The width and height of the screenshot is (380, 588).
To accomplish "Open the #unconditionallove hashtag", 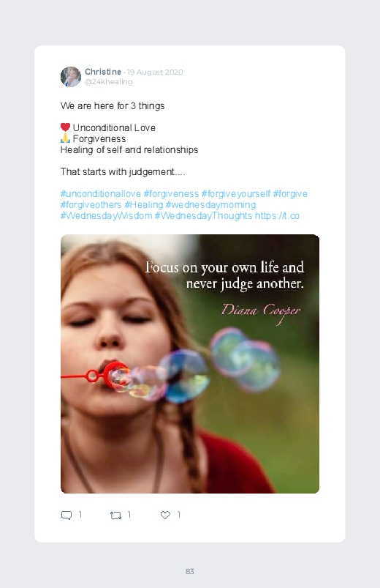I will pyautogui.click(x=101, y=194).
